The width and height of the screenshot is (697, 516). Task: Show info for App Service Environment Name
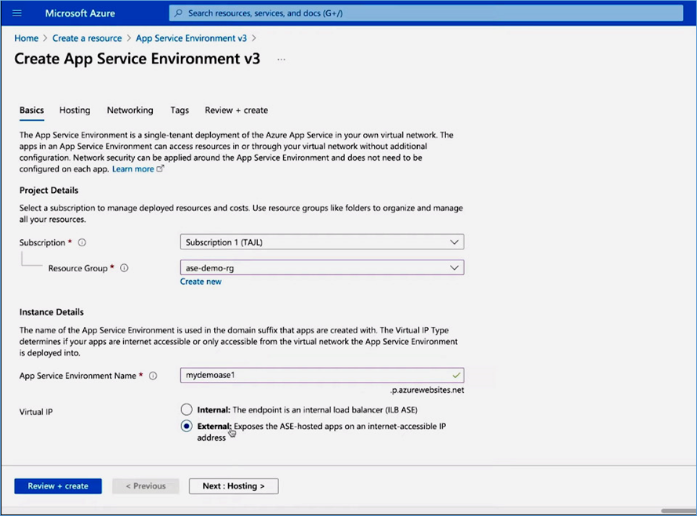point(153,376)
